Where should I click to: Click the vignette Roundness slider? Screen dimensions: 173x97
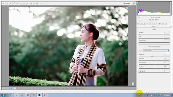(154, 65)
